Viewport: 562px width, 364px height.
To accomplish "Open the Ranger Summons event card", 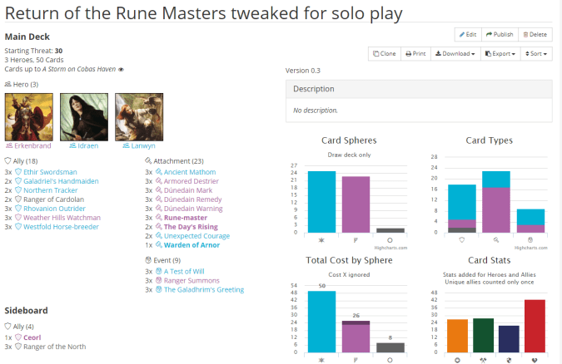I will (192, 281).
